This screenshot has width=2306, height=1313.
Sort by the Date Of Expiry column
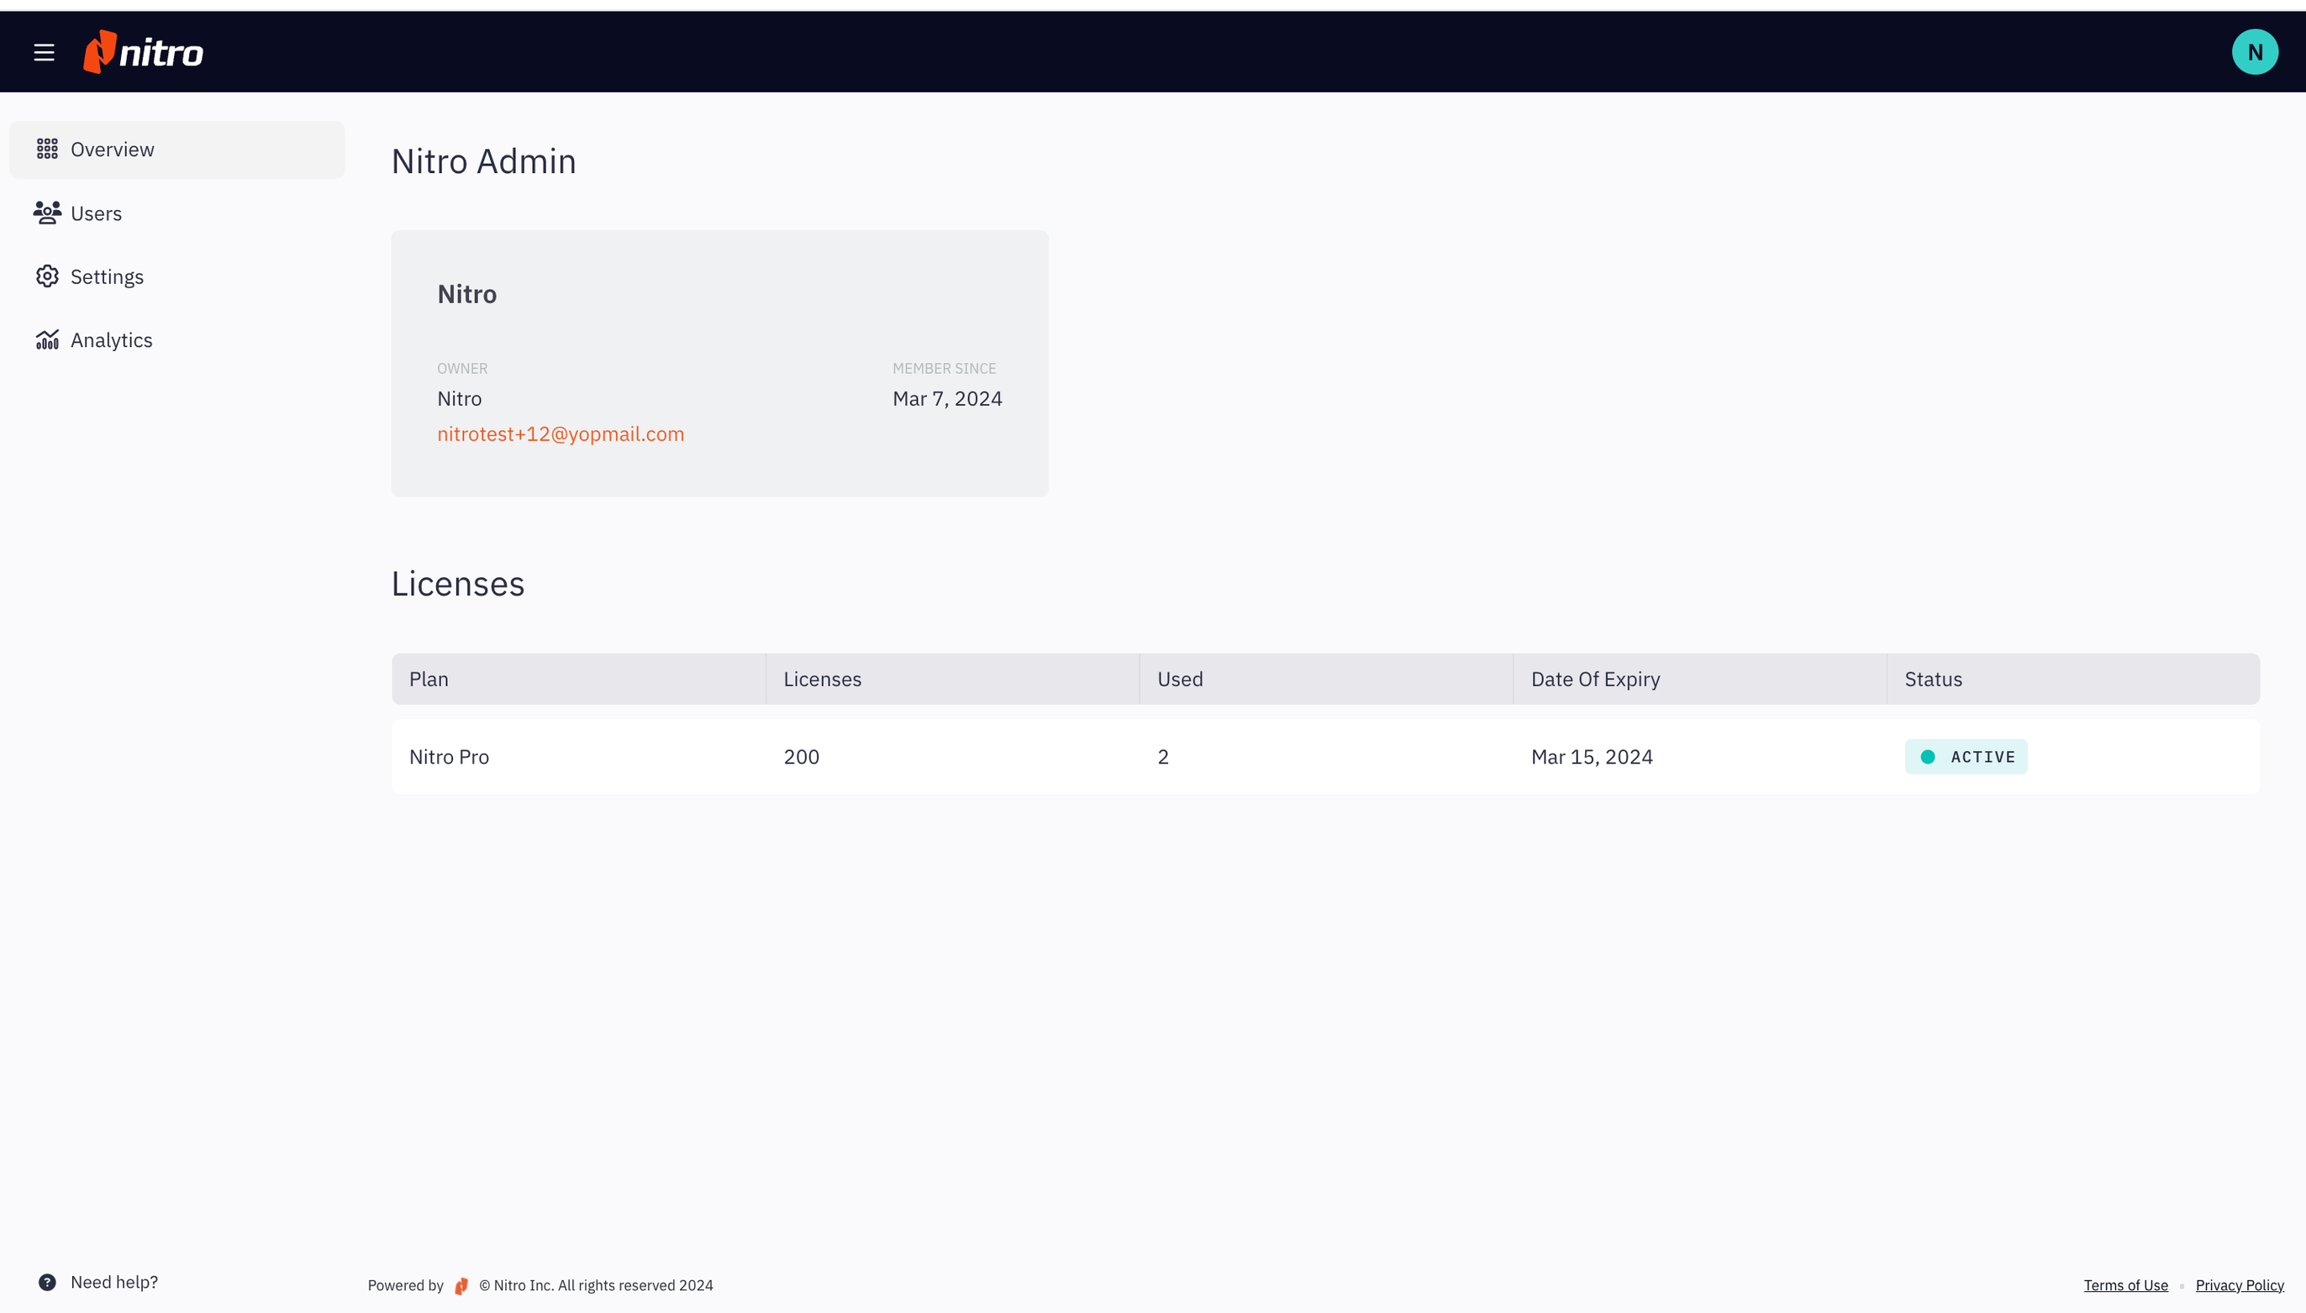coord(1594,679)
